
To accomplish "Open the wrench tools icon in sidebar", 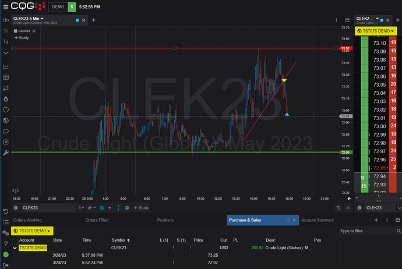I will tap(6, 153).
